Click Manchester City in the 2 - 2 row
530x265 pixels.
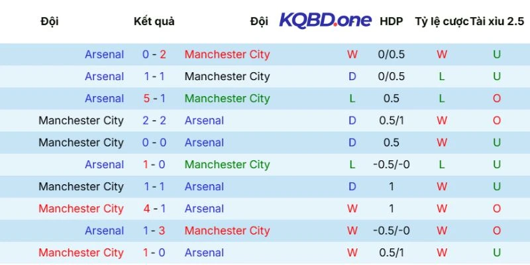coord(81,121)
